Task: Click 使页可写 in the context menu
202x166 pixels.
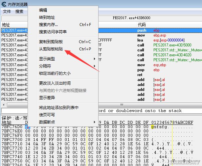Action: pyautogui.click(x=47, y=115)
